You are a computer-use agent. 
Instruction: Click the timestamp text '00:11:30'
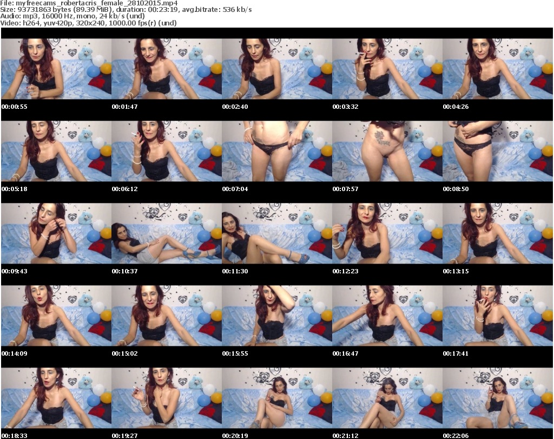coord(235,271)
